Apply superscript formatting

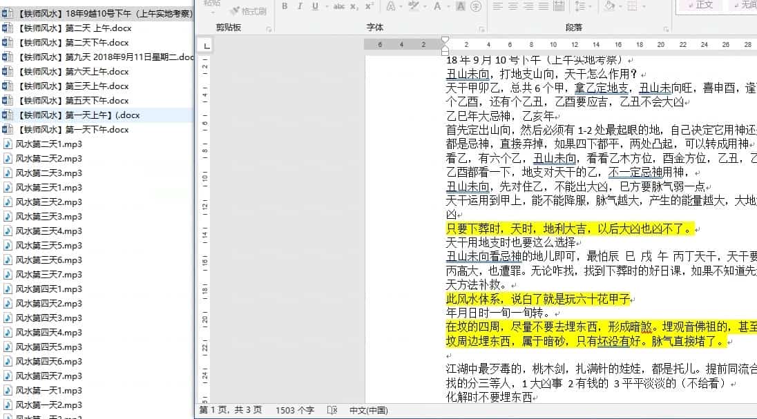[368, 6]
